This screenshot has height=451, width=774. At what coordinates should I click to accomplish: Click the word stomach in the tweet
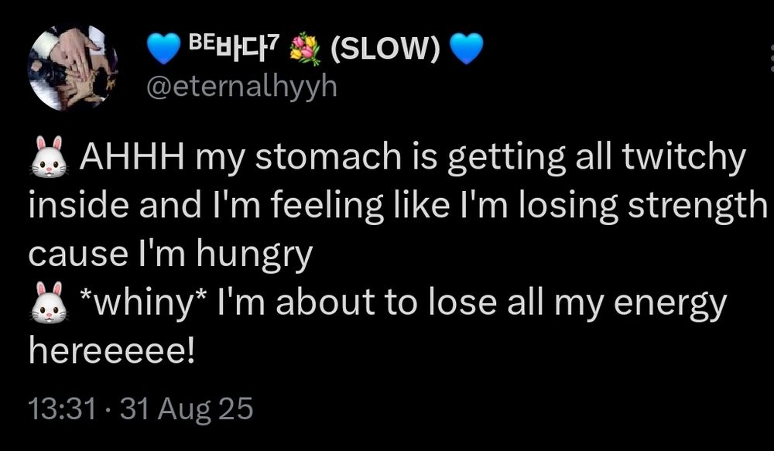328,156
